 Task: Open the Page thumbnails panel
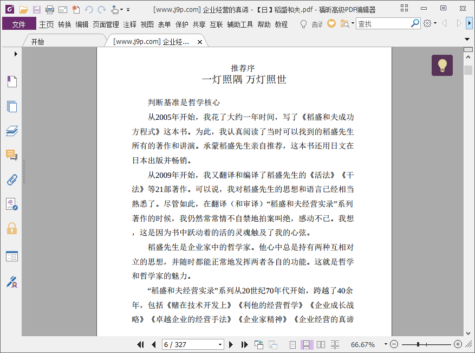click(x=12, y=106)
